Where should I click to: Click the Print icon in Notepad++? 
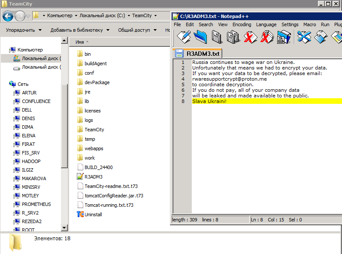(x=284, y=37)
